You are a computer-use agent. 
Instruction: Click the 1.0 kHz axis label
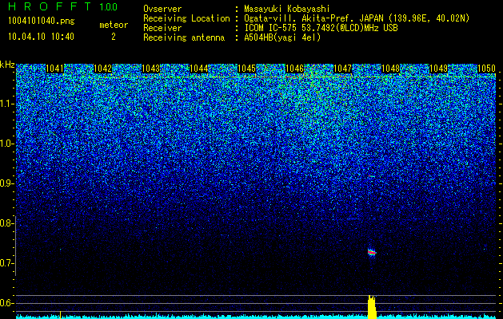pos(6,144)
